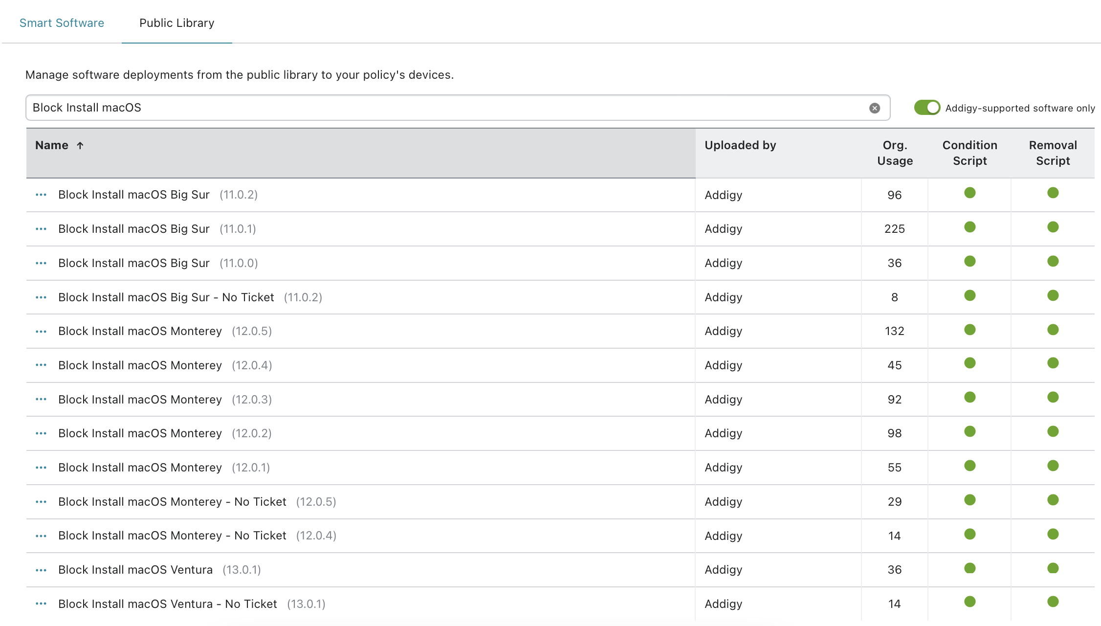
Task: Open actions menu for Monterey 12.0.3
Action: point(41,399)
